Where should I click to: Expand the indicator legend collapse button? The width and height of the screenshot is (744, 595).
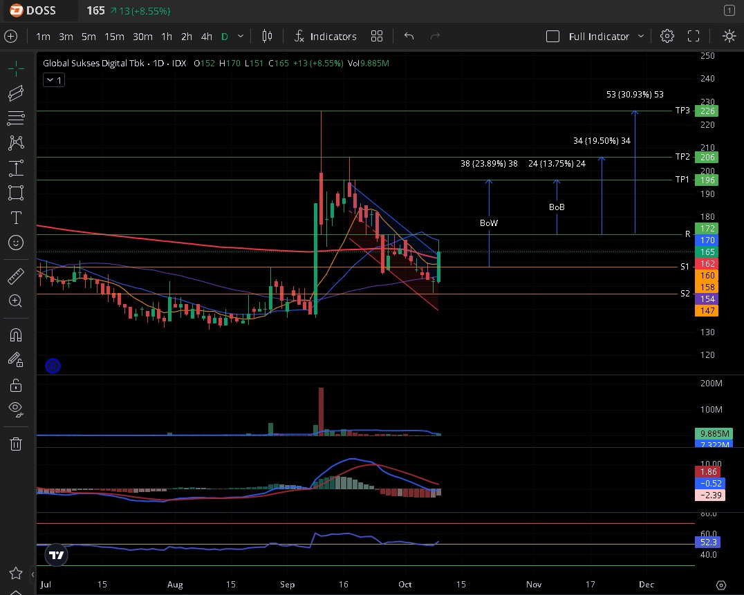click(x=53, y=80)
